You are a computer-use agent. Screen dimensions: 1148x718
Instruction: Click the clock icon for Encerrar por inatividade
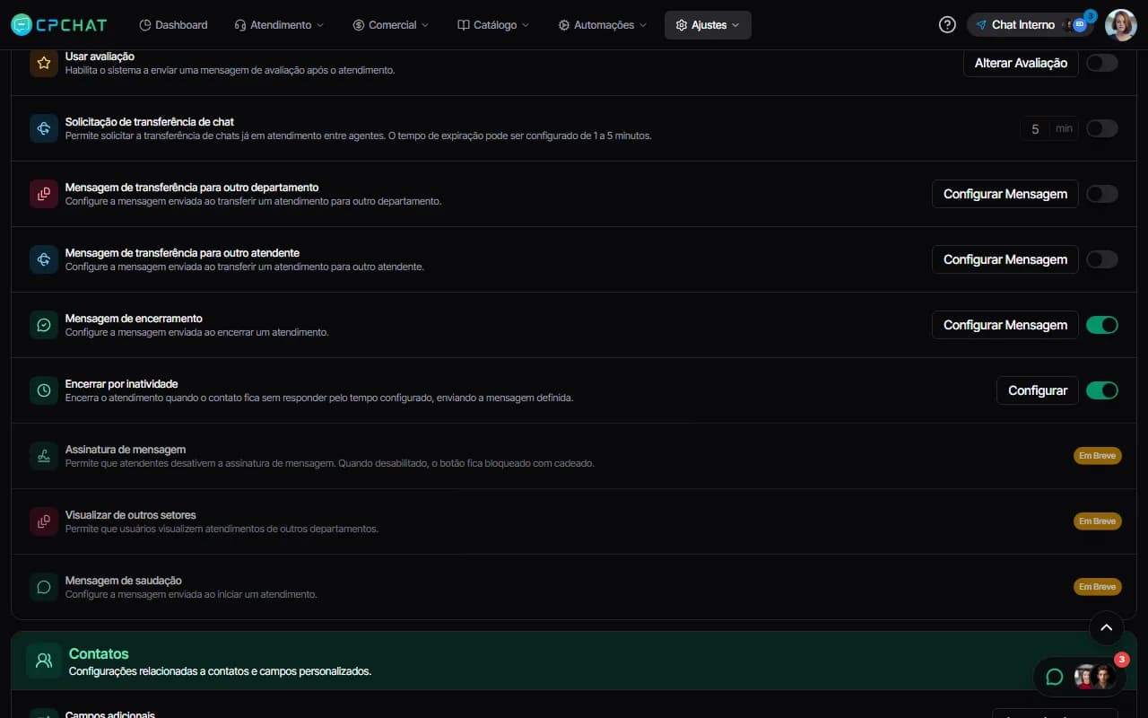point(44,390)
